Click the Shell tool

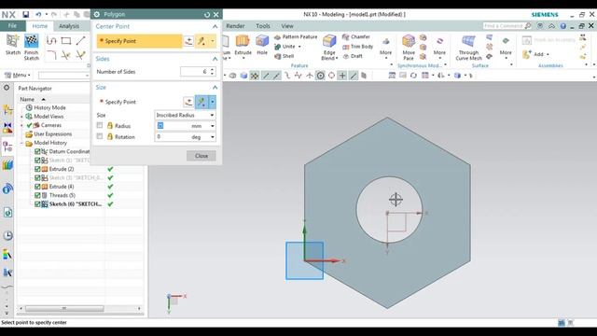pyautogui.click(x=284, y=56)
